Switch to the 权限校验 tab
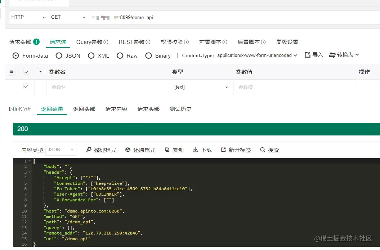 tap(174, 42)
